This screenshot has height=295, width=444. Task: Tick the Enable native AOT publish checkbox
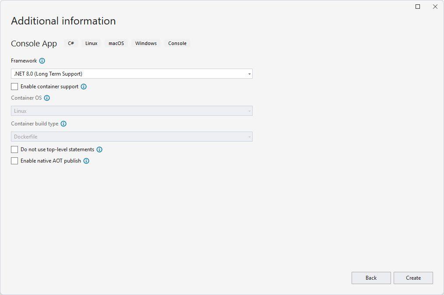point(14,161)
